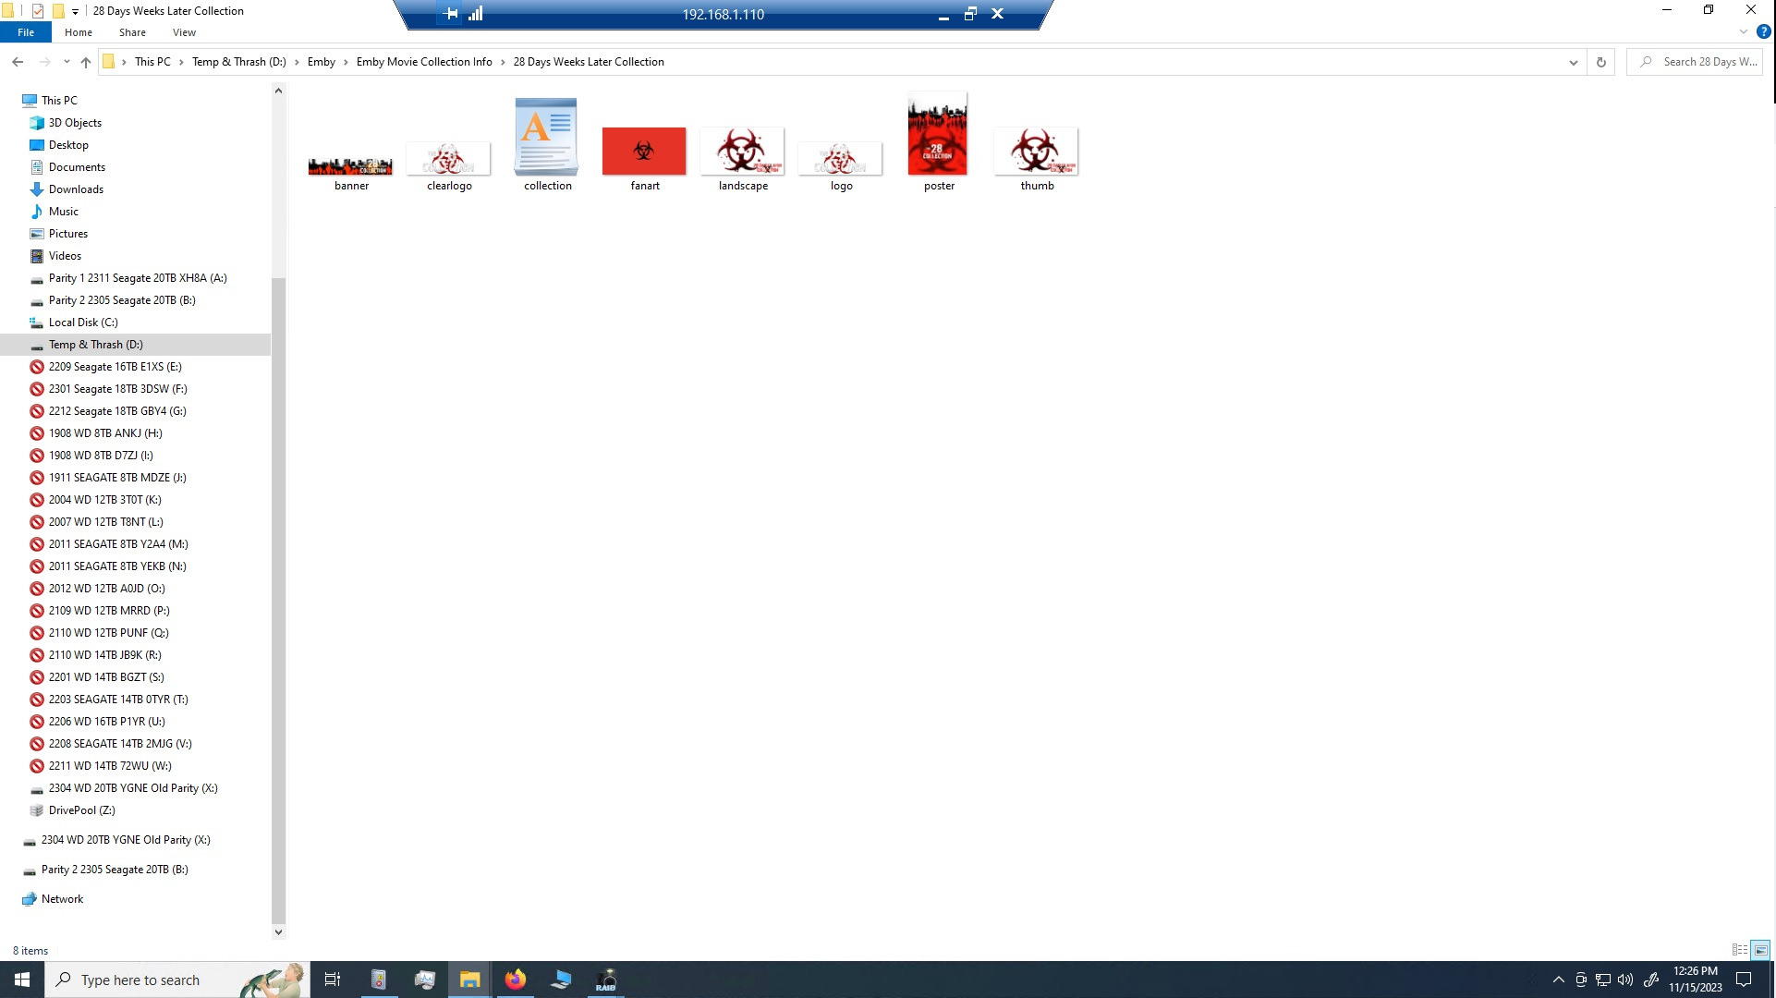Screen dimensions: 1776x998
Task: Click the pin icon in the 192.168.1.110 viewer
Action: (x=451, y=14)
